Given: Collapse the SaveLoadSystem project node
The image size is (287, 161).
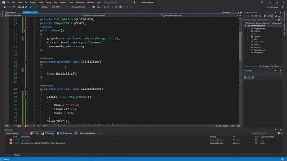Looking at the screenshot, I should [x=245, y=26].
